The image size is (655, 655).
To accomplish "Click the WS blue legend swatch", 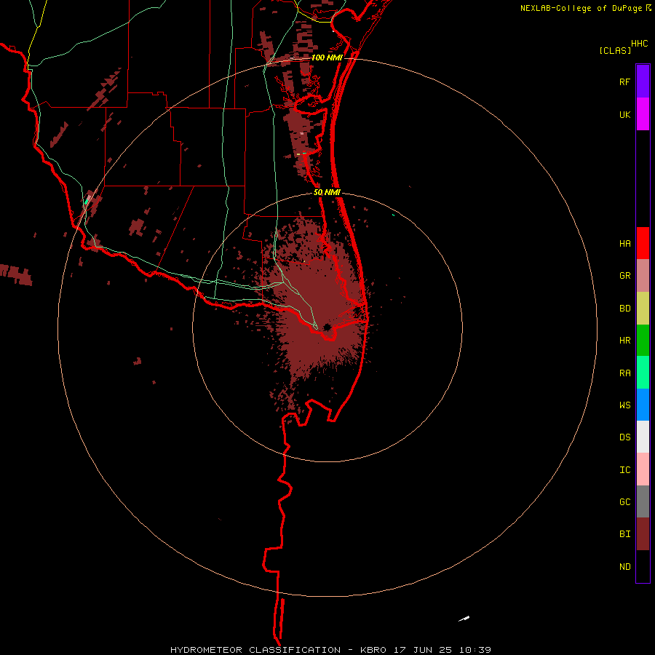I will (x=643, y=405).
